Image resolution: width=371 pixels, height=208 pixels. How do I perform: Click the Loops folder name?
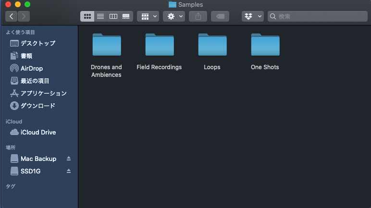click(212, 67)
